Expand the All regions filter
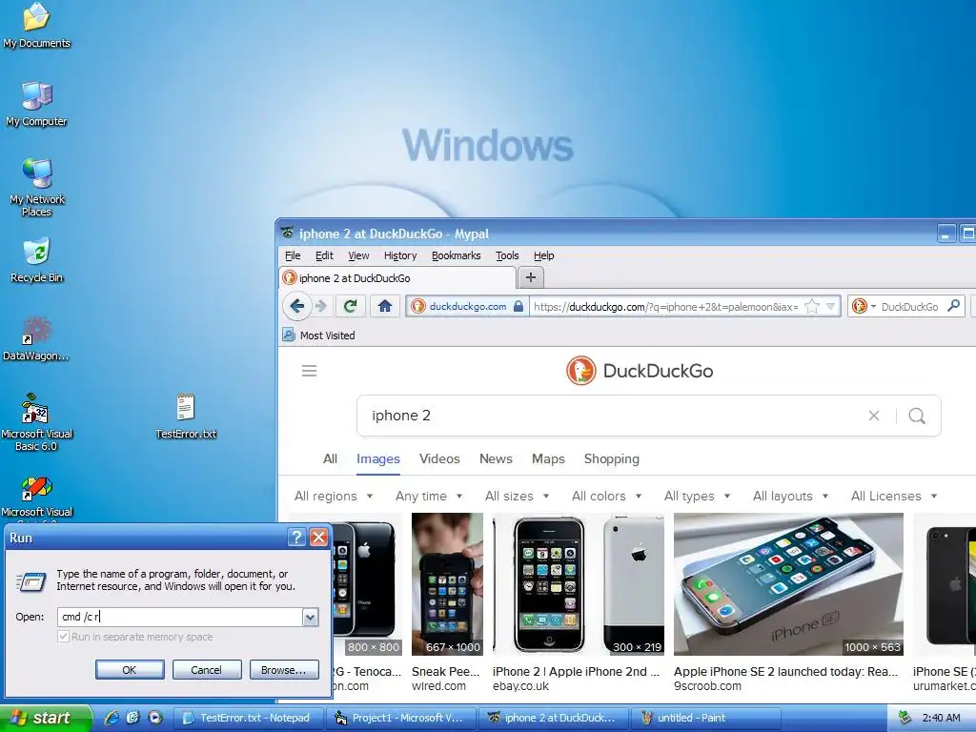Image resolution: width=976 pixels, height=732 pixels. pyautogui.click(x=334, y=496)
